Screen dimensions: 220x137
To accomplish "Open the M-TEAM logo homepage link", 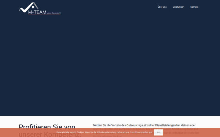I will point(40,8).
